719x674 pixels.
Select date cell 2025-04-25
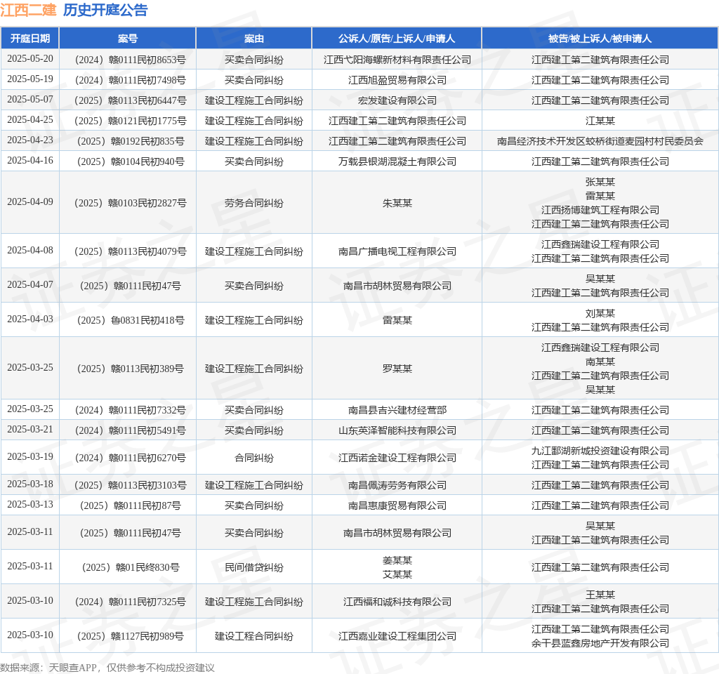[30, 119]
